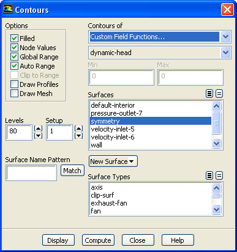Select velocity-inlet-5 in the Surfaces list

[151, 129]
